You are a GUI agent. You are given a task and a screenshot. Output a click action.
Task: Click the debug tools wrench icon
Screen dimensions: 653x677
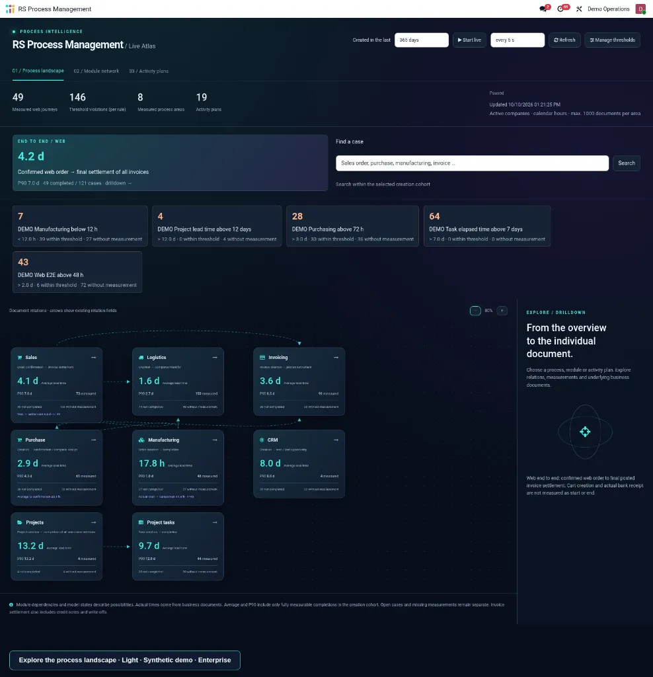click(579, 9)
